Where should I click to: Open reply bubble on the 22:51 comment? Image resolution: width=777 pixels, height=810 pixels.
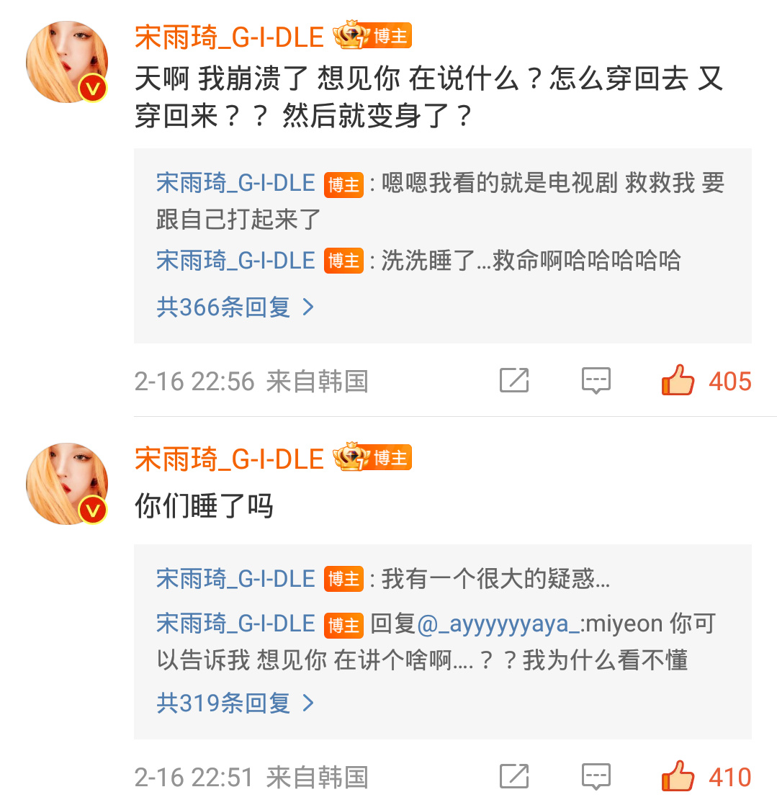[x=596, y=776]
